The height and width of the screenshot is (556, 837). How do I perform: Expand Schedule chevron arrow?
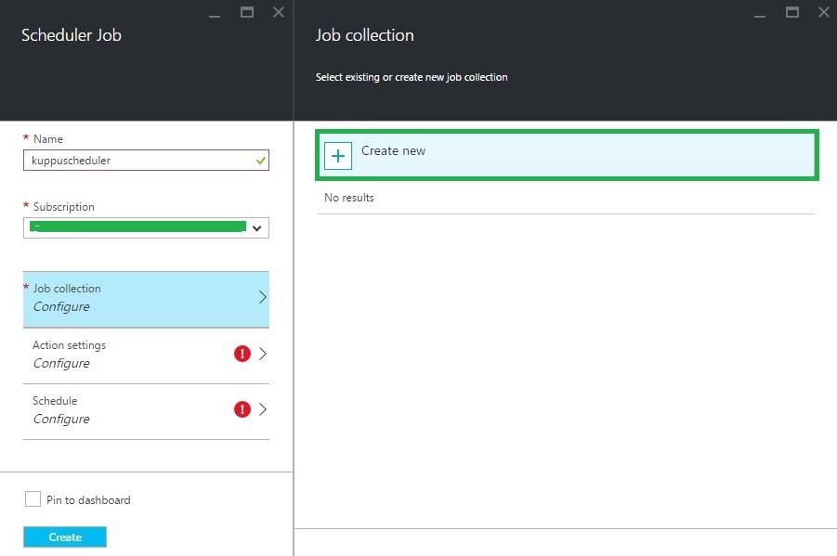[x=262, y=409]
